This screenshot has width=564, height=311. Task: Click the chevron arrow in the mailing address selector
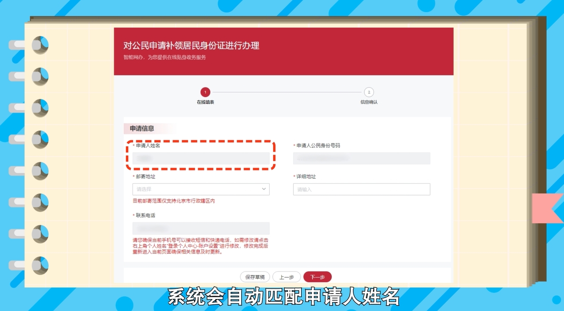[x=264, y=189]
